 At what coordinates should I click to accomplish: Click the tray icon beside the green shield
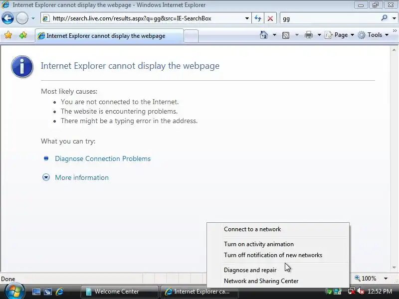338,292
